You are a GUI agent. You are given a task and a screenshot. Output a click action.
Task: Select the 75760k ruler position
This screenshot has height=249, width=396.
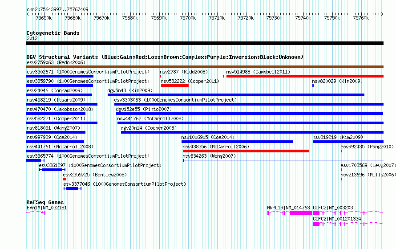point(361,18)
